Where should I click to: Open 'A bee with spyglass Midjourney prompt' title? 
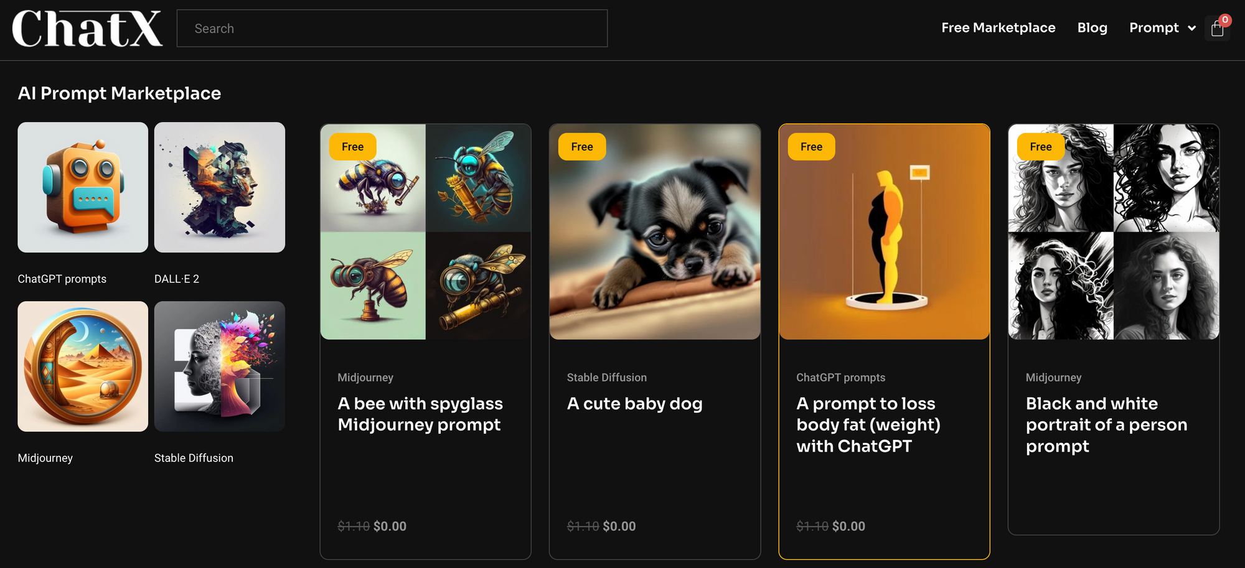tap(420, 414)
